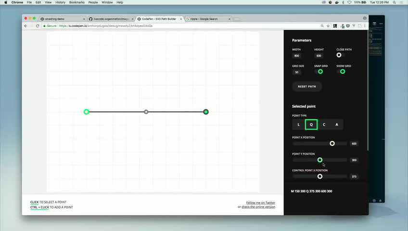Screen dimensions: 408x231
Task: Click split-editor icon in background editor window
Action: coord(374,24)
